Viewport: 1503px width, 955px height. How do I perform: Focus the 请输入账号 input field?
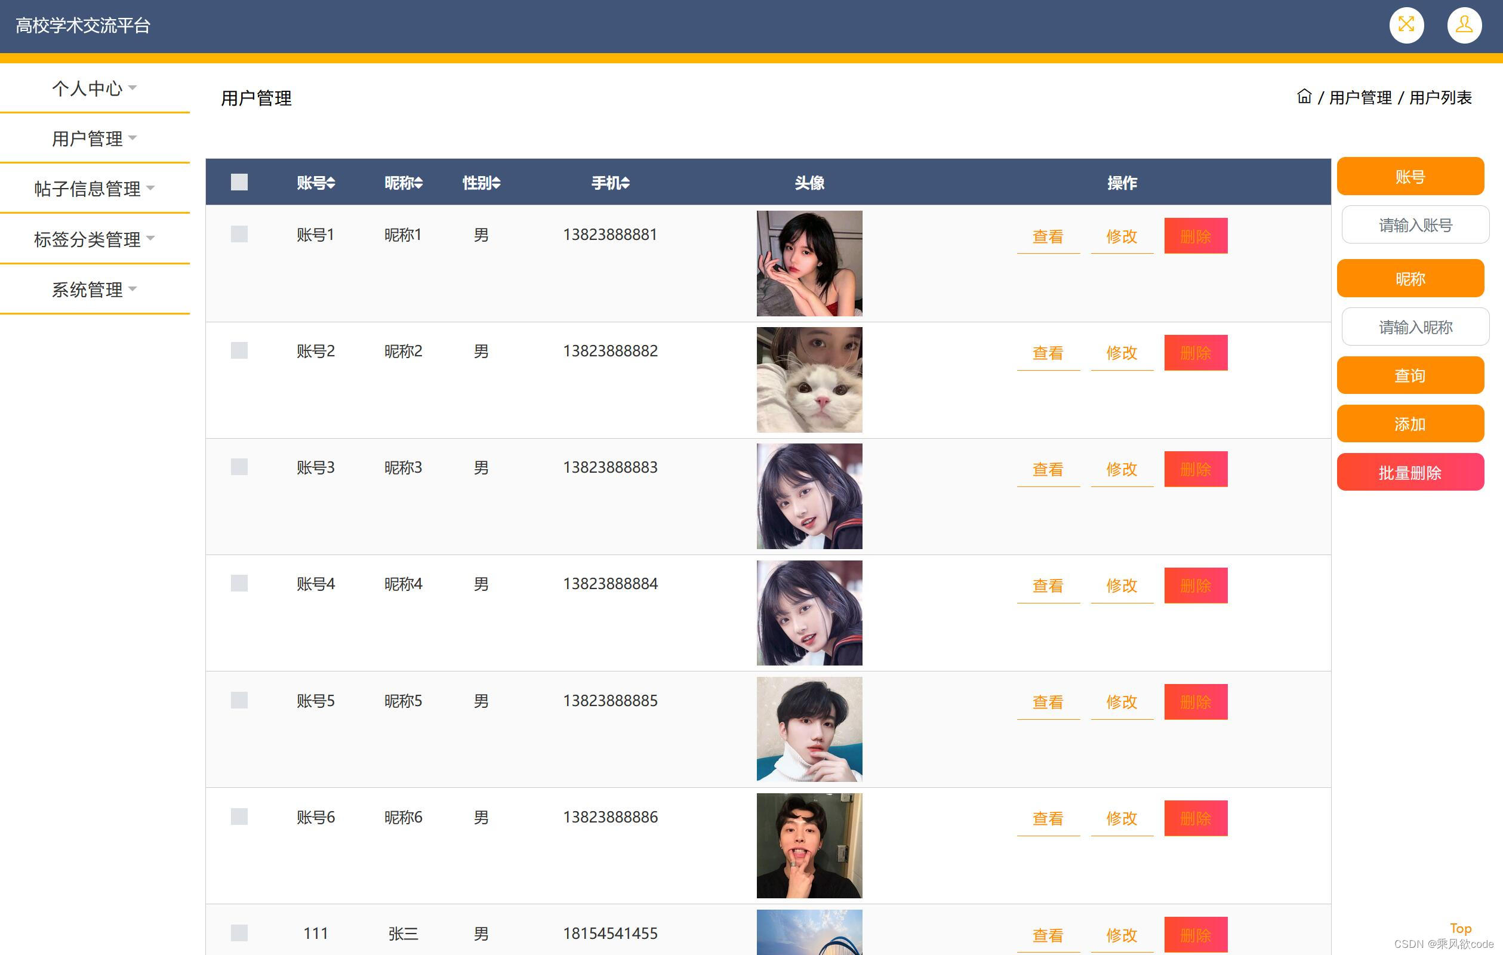point(1415,226)
